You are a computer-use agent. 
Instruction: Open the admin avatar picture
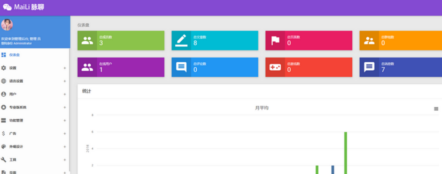pos(7,25)
